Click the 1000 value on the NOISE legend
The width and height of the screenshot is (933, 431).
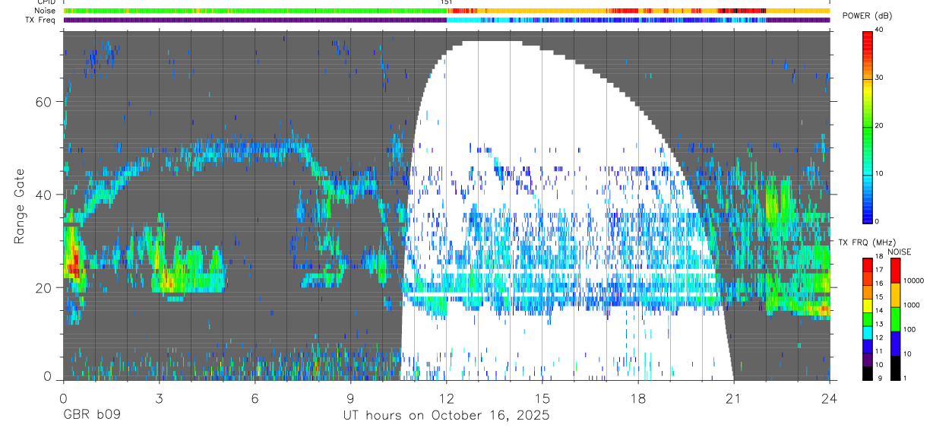pyautogui.click(x=912, y=305)
